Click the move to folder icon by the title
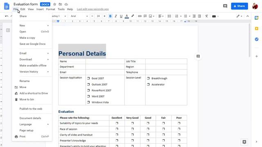Viewport: 262px width, 147px height. click(60, 4)
